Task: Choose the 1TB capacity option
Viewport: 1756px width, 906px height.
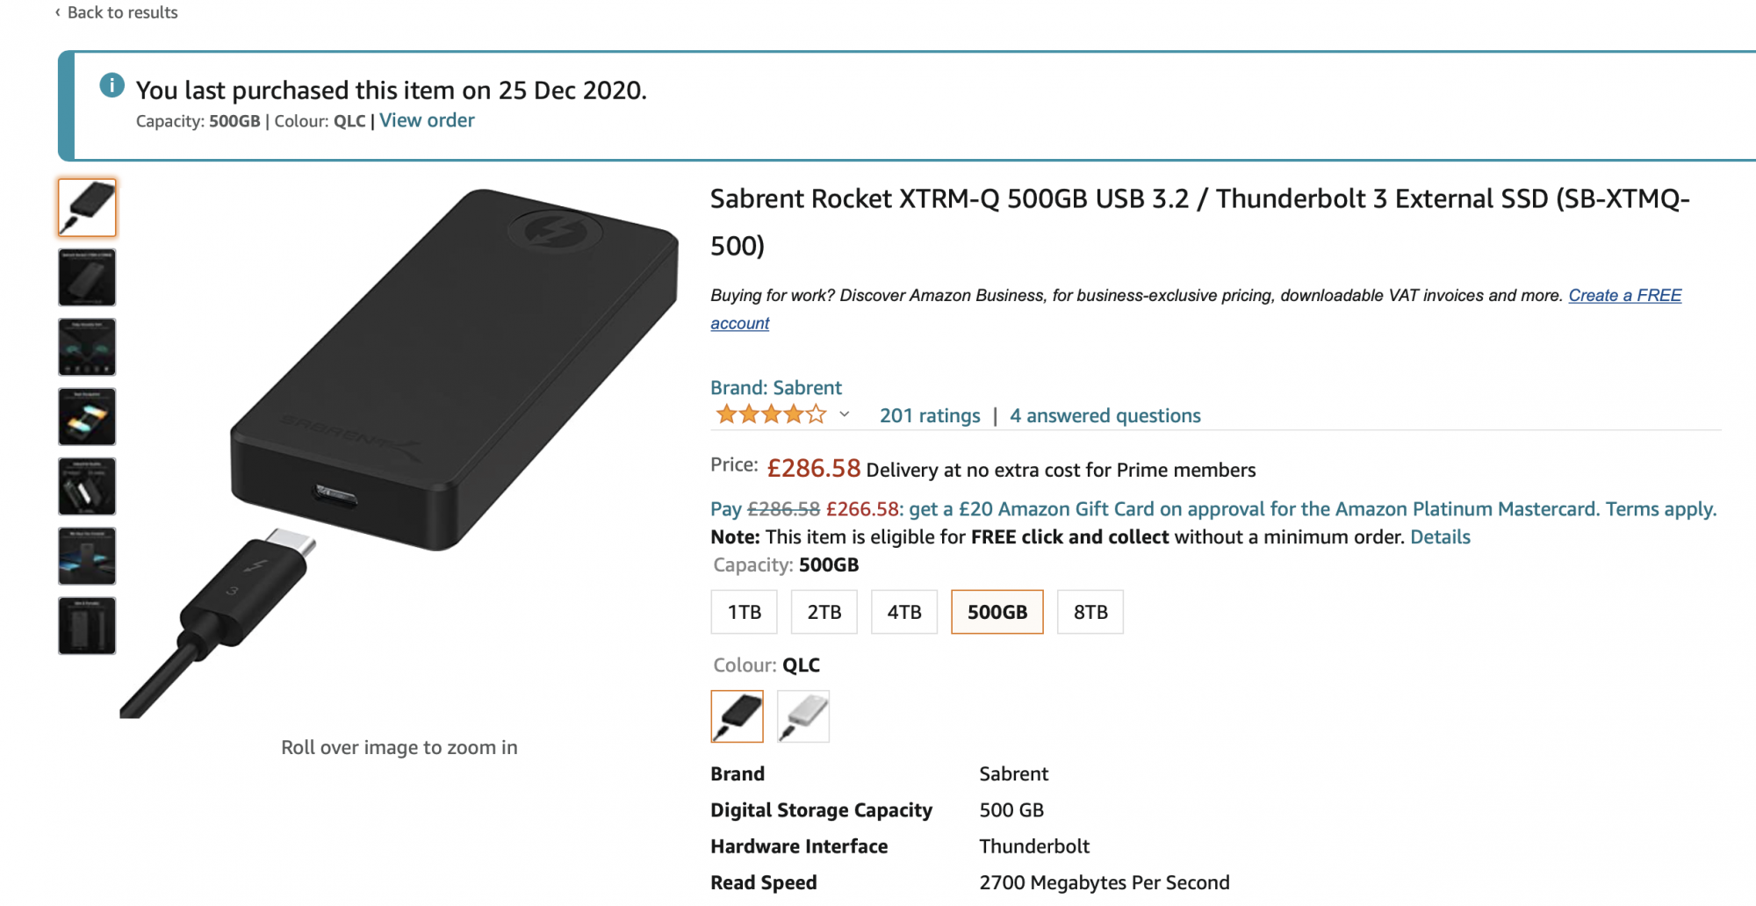Action: (x=744, y=612)
